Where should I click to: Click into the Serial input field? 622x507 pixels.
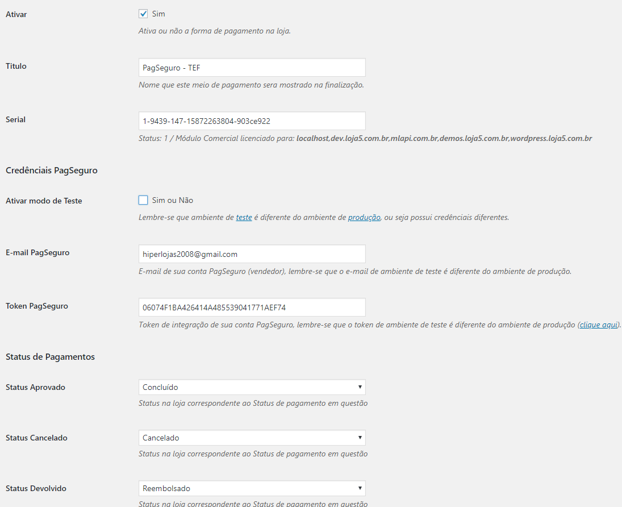[x=252, y=121]
